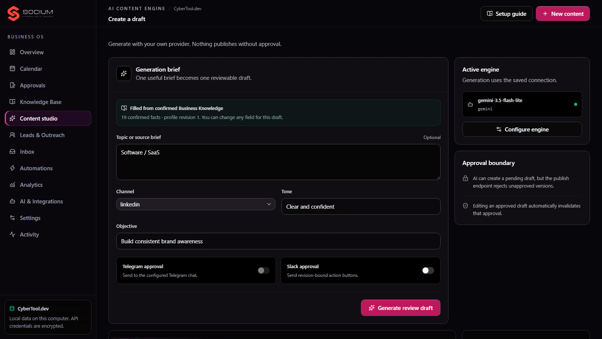Click the Setup guide button

tap(506, 14)
